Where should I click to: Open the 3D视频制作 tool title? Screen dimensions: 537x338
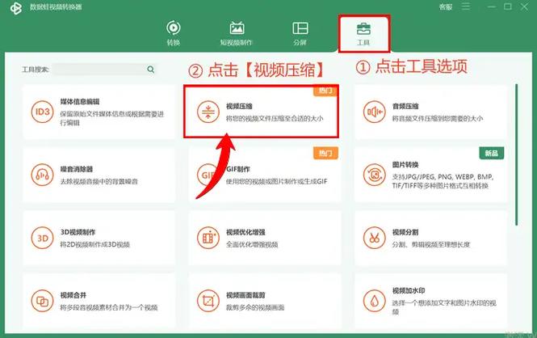(78, 232)
